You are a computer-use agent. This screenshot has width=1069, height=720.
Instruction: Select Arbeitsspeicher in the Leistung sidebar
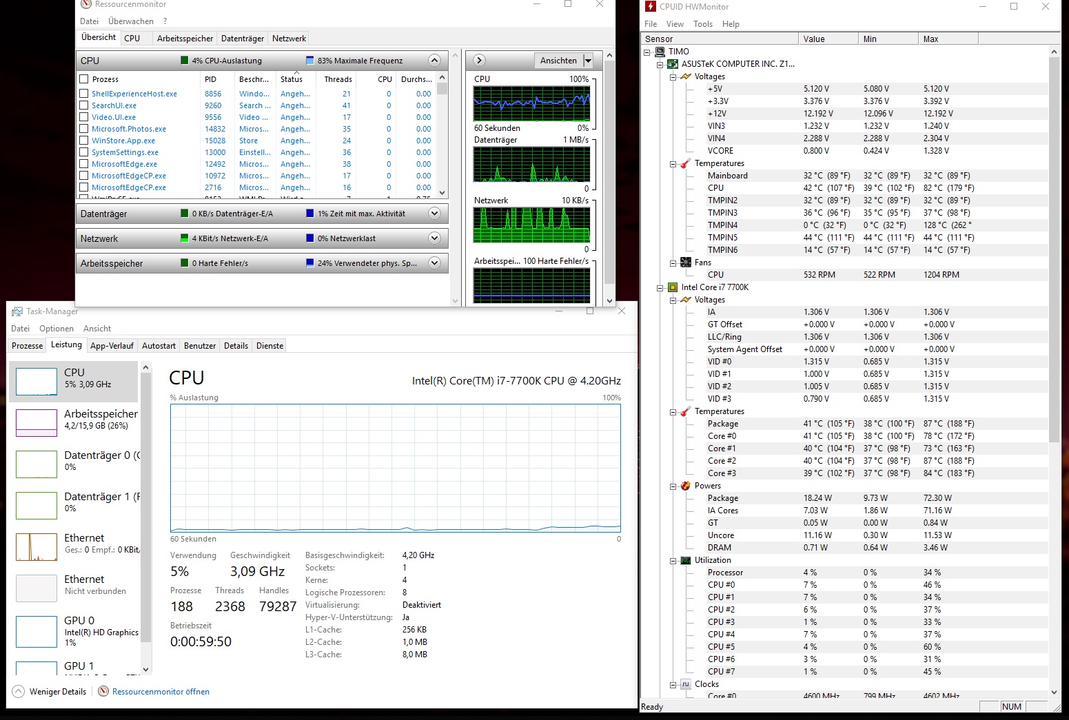74,422
